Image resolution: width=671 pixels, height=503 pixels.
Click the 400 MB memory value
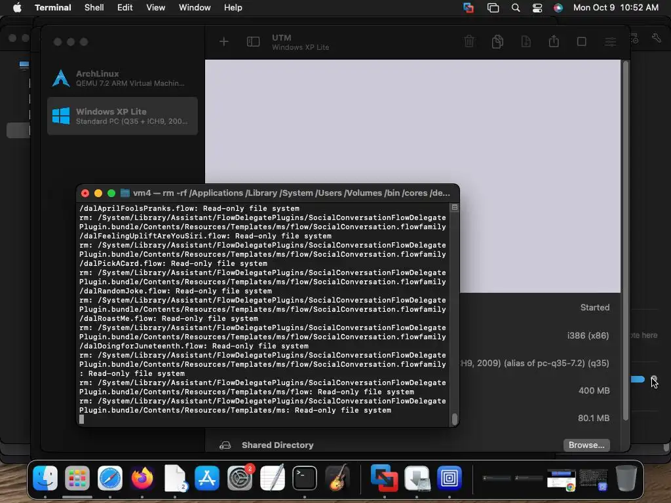click(x=594, y=390)
